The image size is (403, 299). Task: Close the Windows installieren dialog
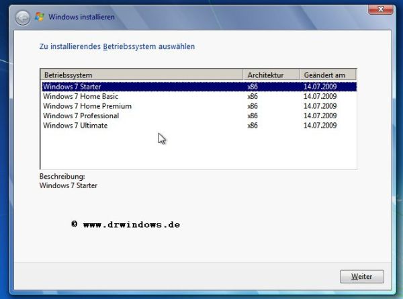(381, 9)
